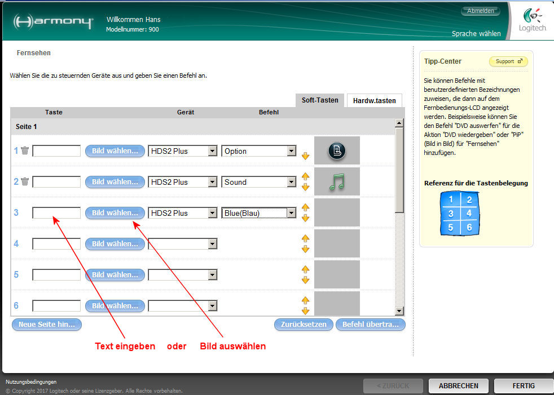Image resolution: width=554 pixels, height=395 pixels.
Task: Select the Soft-Tasten tab
Action: [x=320, y=100]
